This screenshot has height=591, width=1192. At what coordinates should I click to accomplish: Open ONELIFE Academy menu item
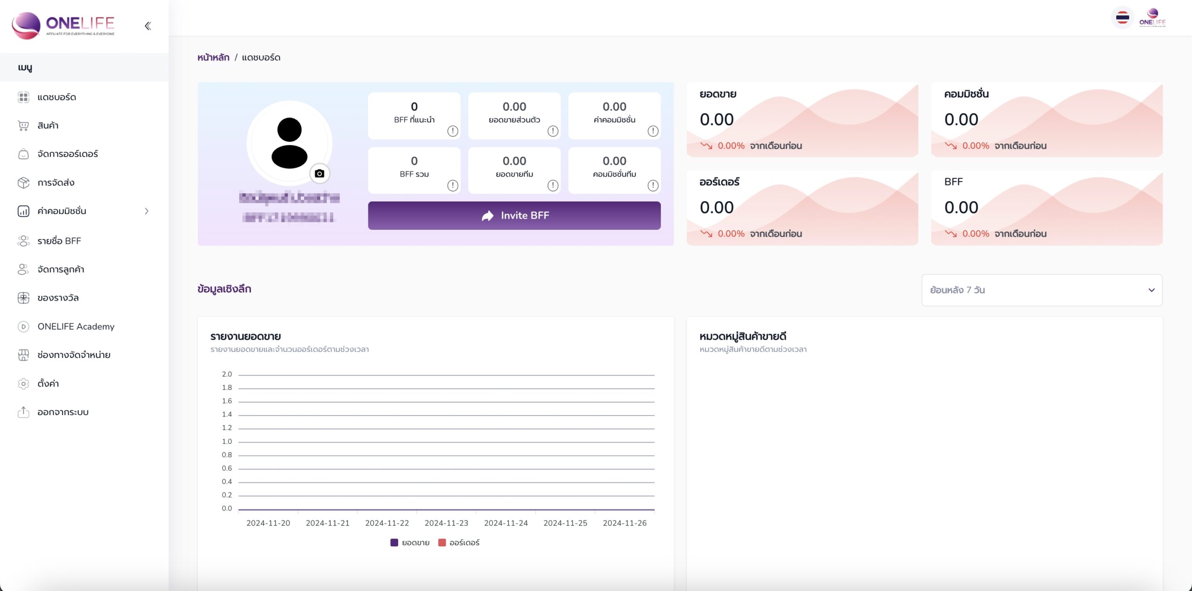(76, 327)
